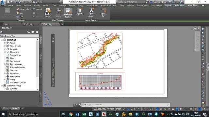Image resolution: width=209 pixels, height=117 pixels.
Task: Collapse the Data Shortcuts node
Action: click(x=2, y=86)
